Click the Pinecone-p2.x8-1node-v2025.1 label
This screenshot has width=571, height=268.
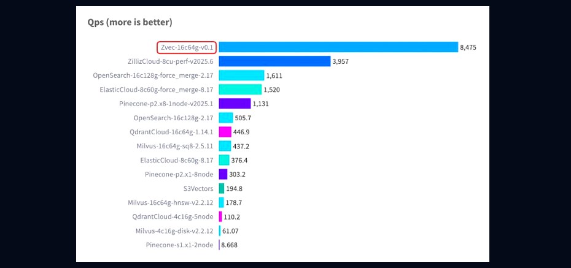pyautogui.click(x=166, y=104)
